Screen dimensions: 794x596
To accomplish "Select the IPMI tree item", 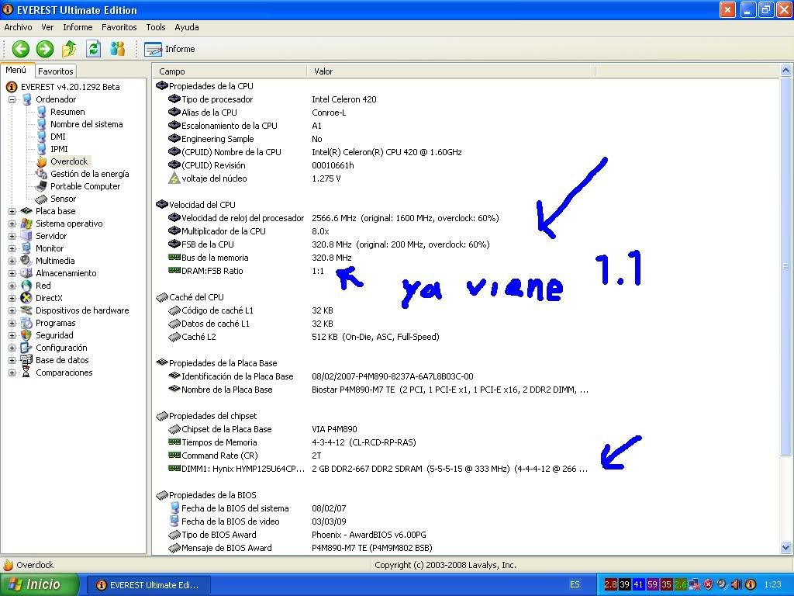I will tap(59, 149).
